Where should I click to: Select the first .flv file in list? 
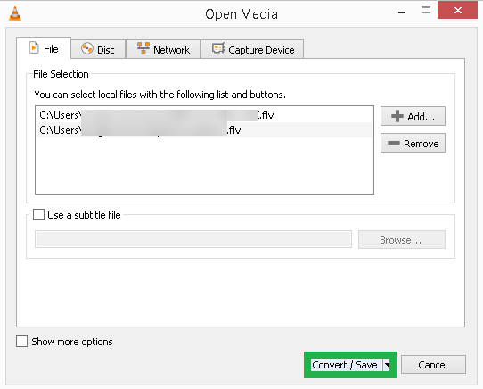(204, 115)
